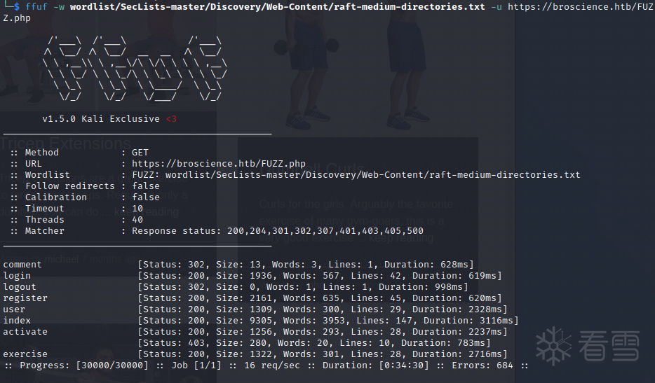Click the Calibration false value
655x383 pixels.
point(146,197)
